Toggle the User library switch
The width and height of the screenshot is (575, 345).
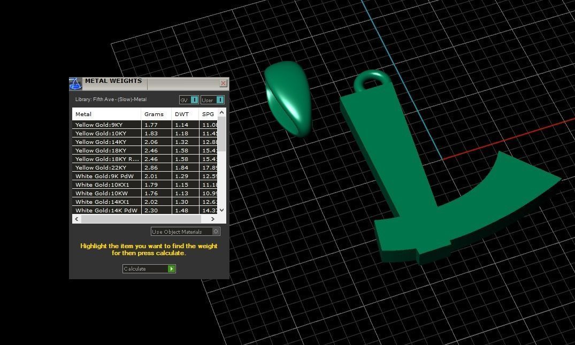(212, 99)
